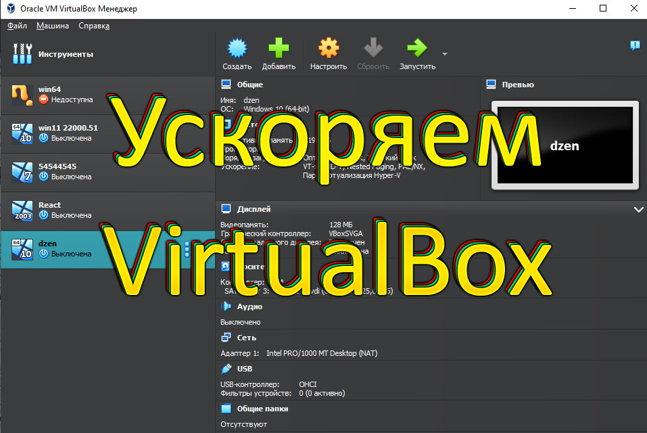Click the 54544545 Windows 7 icon
Screen dimensions: 647x433
coord(22,172)
